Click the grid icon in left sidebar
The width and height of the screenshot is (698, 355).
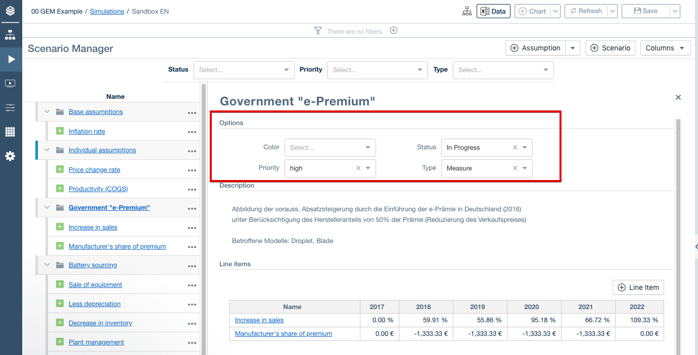point(11,132)
